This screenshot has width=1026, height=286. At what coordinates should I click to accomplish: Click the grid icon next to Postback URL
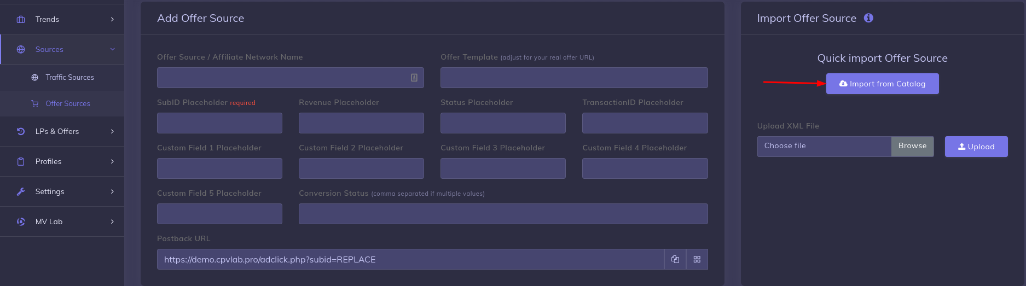click(697, 259)
